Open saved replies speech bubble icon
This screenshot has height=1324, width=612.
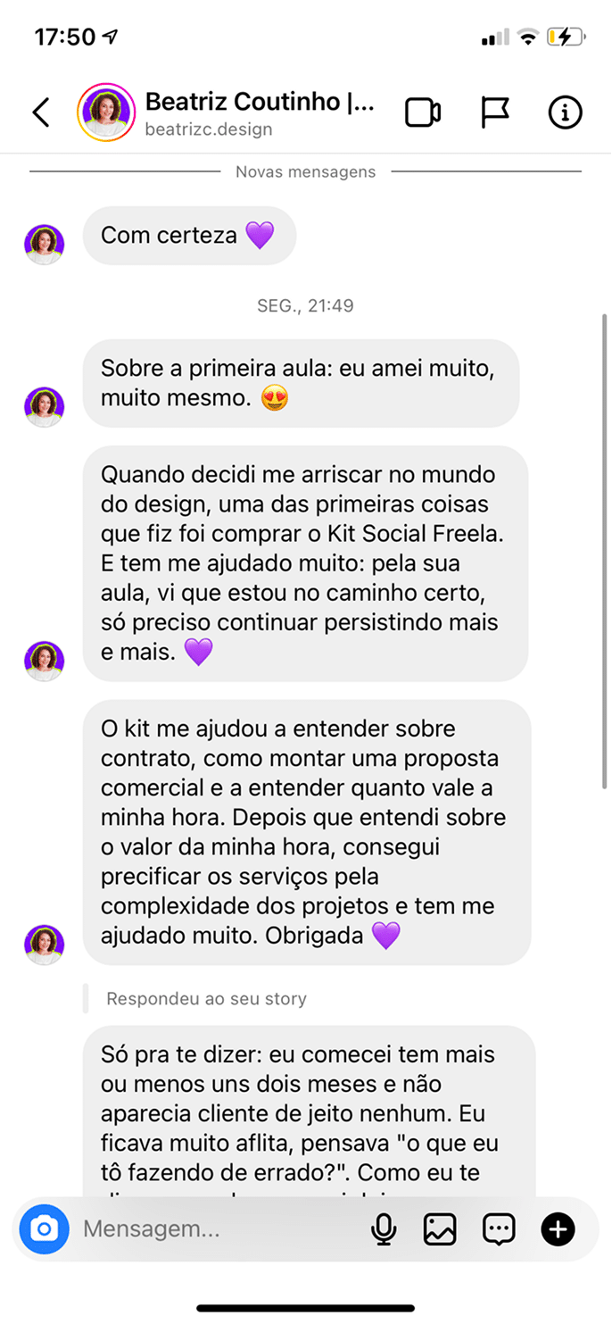pos(498,1229)
